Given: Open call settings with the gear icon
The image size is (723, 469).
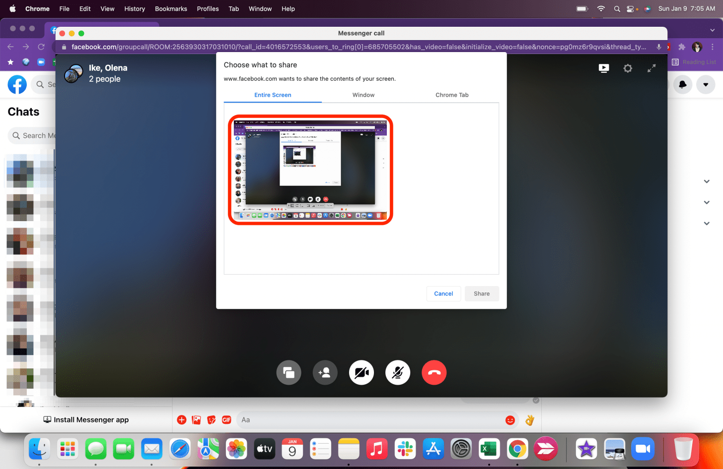Looking at the screenshot, I should coord(628,68).
